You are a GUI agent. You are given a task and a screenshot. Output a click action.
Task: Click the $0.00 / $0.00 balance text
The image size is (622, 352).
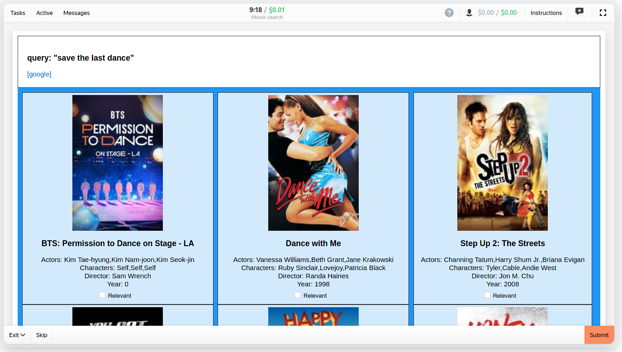[497, 13]
